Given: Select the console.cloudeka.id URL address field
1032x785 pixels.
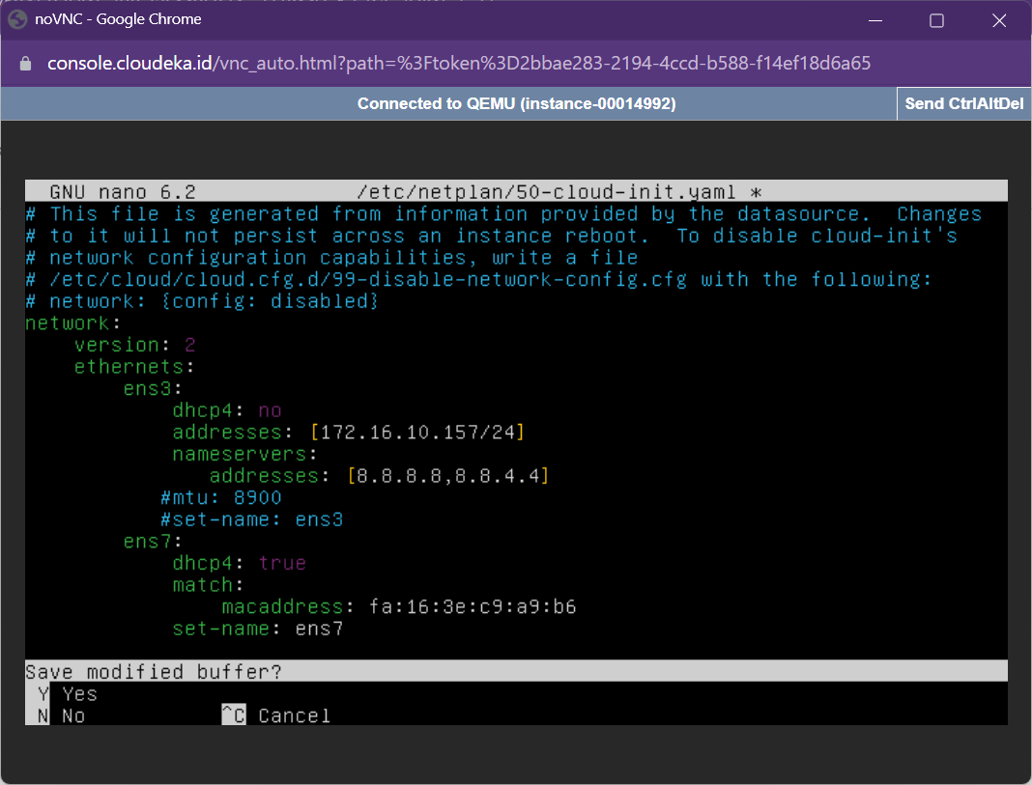Looking at the screenshot, I should point(459,64).
